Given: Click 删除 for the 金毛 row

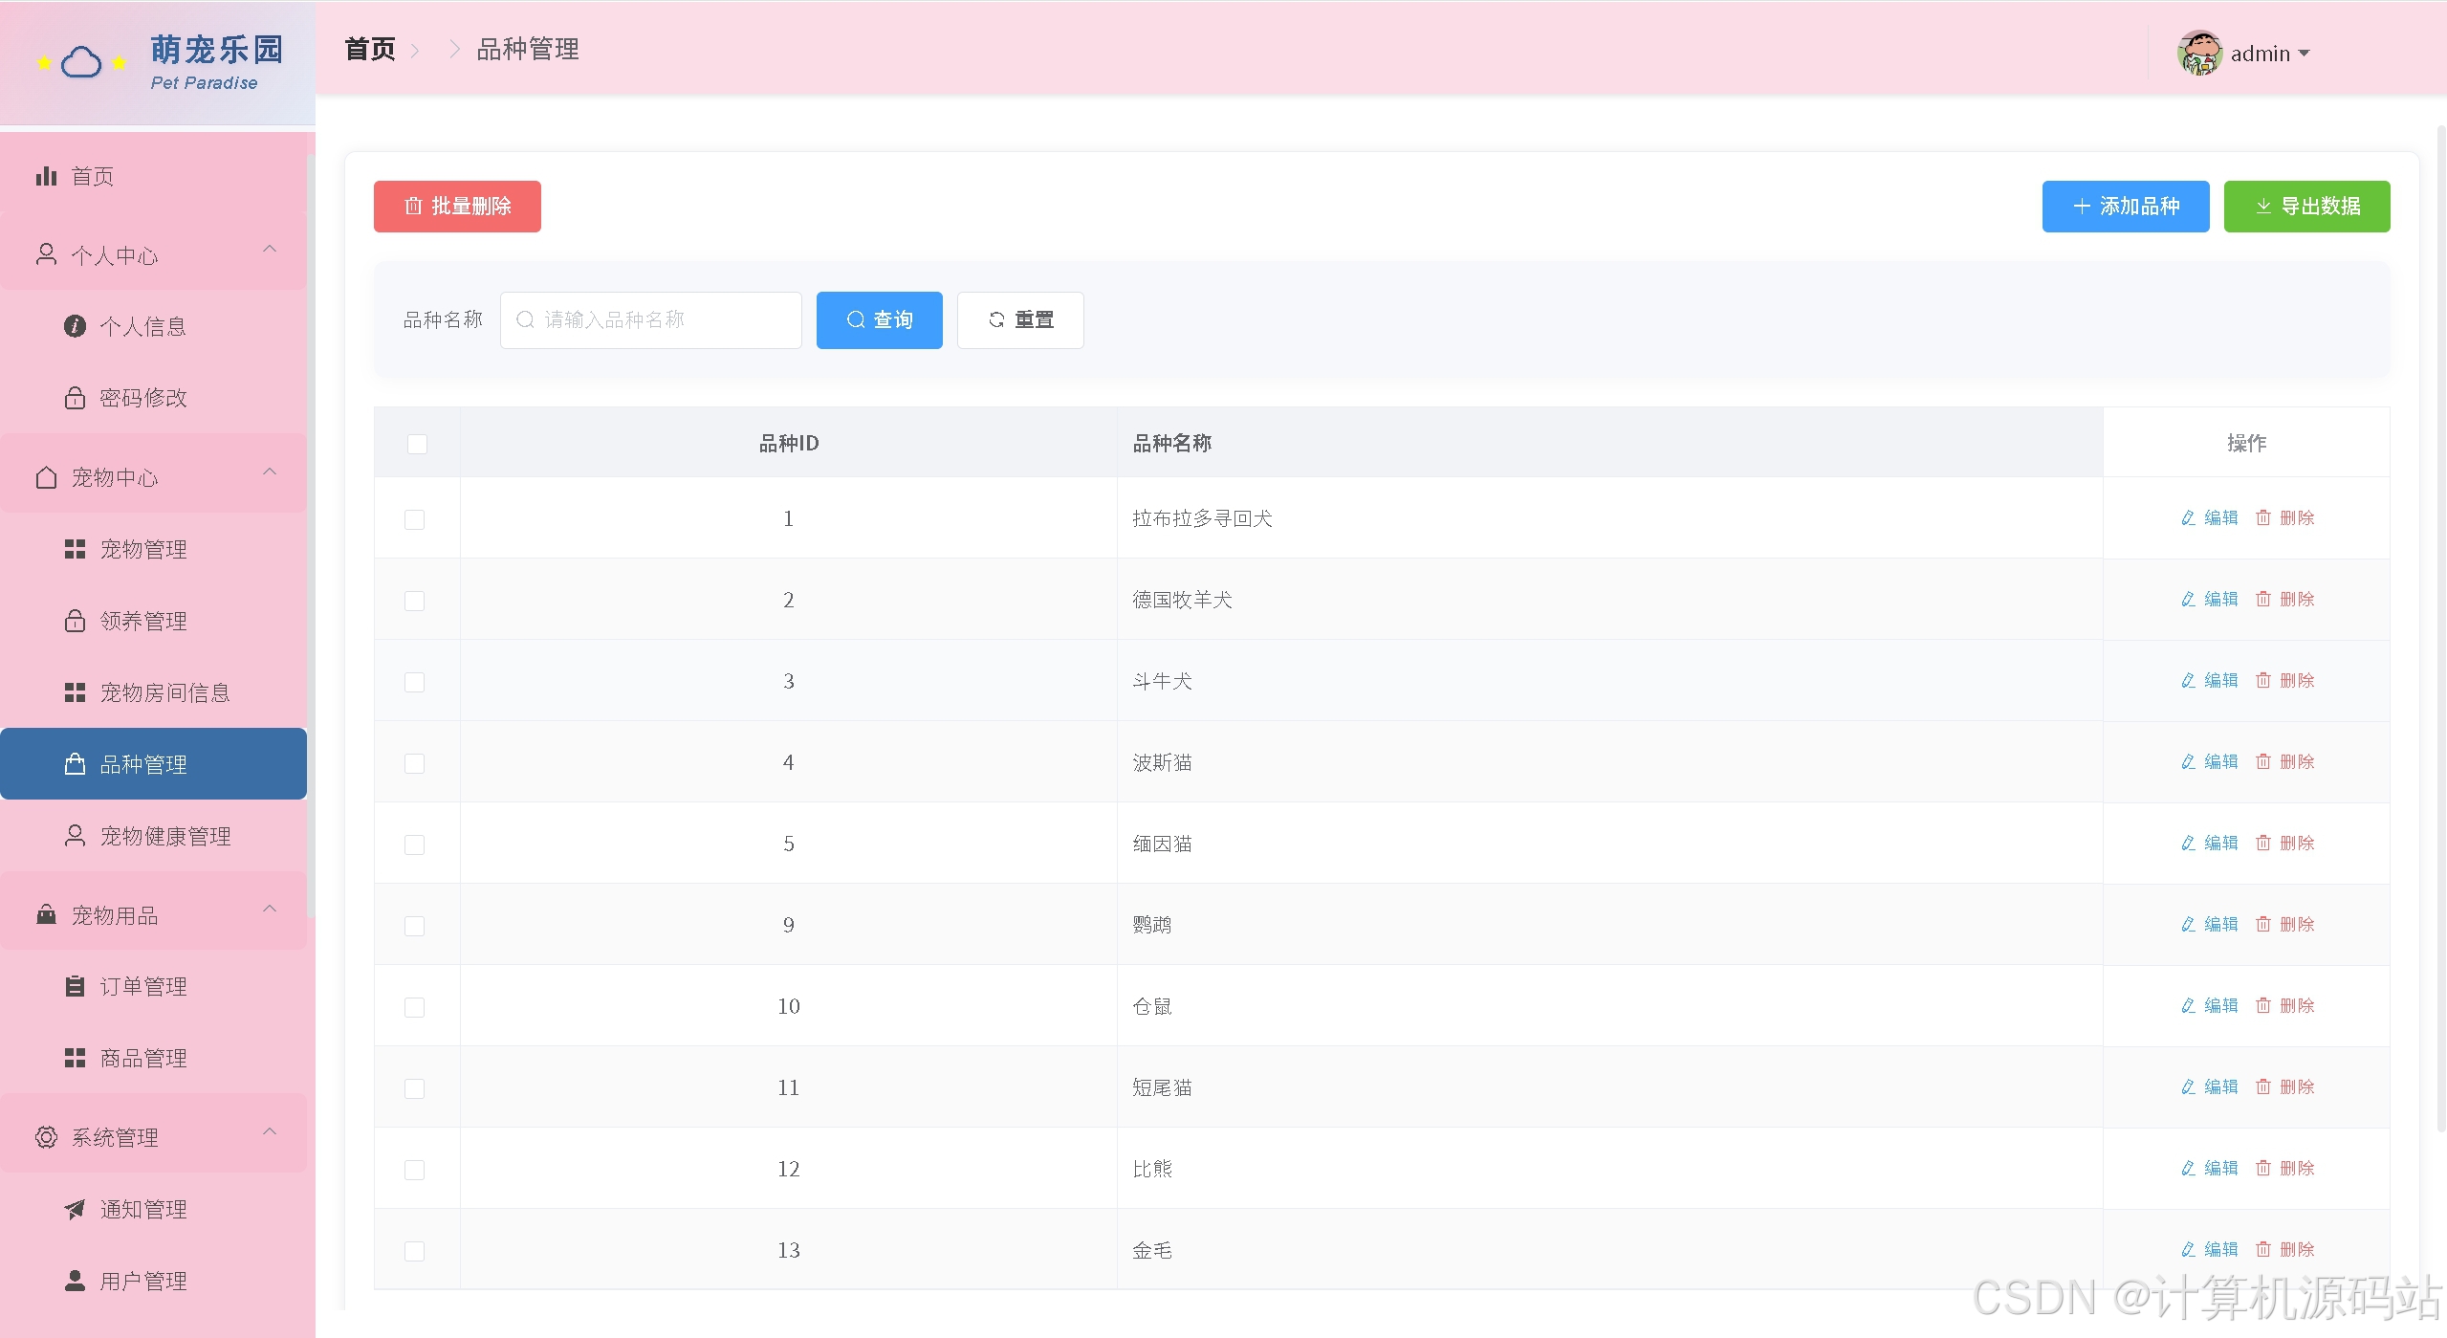Looking at the screenshot, I should tap(2285, 1249).
